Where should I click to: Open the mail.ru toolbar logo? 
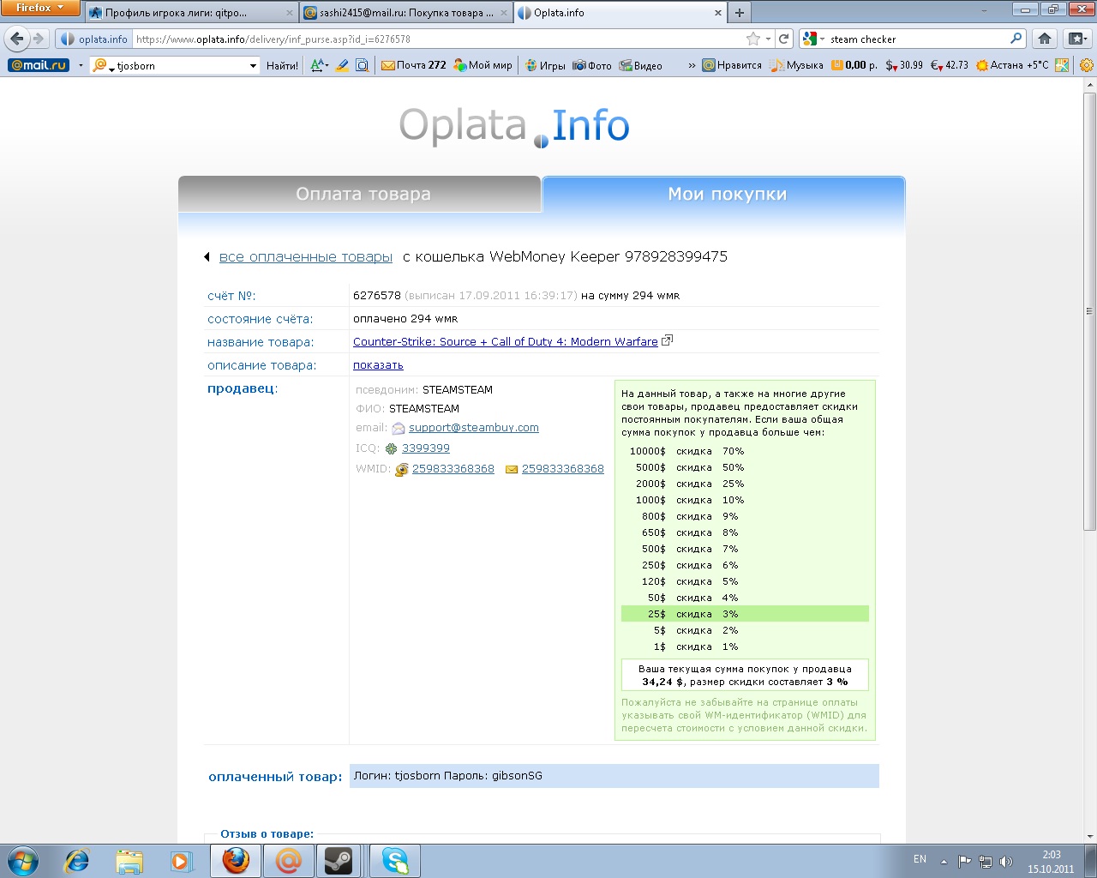(x=38, y=65)
